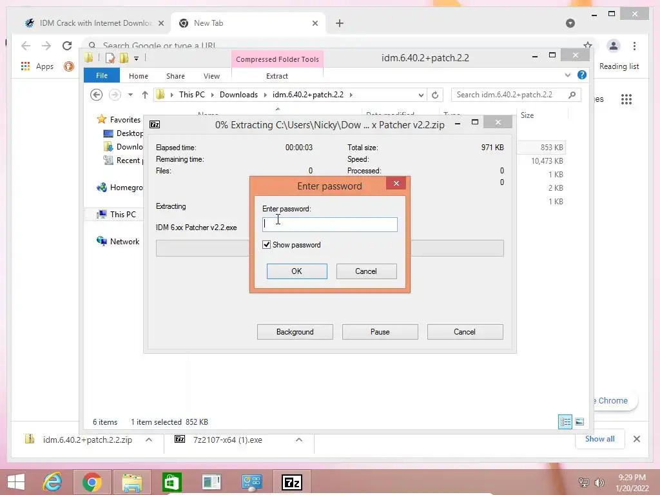Pause the extraction process
660x495 pixels.
coord(380,332)
